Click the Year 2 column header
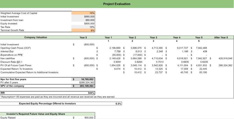The image size is (234, 119). click(132, 38)
